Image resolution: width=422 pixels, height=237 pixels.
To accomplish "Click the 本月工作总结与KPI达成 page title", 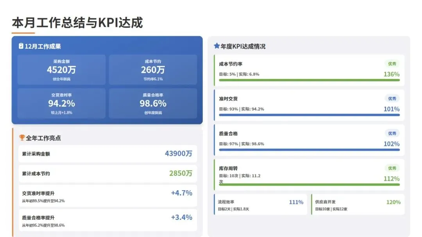I will (77, 23).
